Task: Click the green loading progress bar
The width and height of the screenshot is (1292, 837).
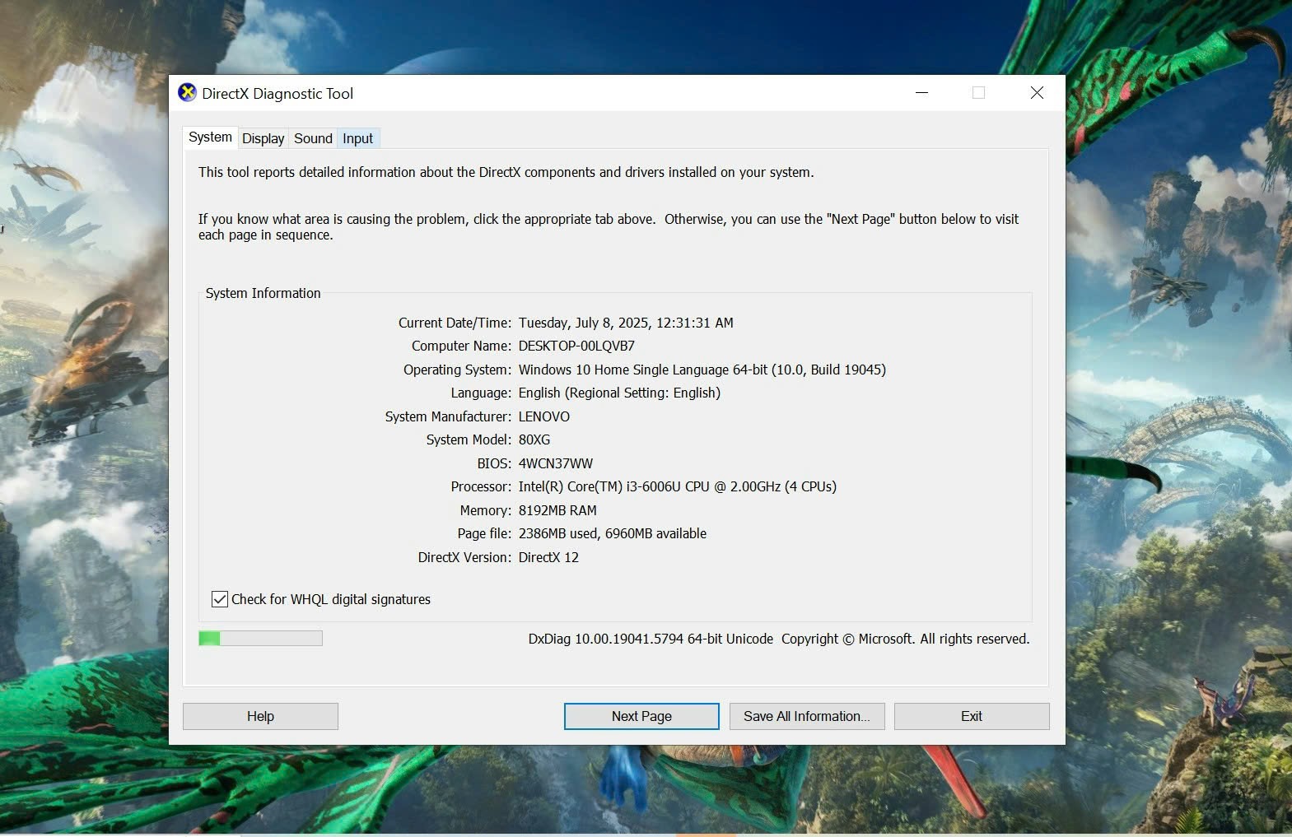Action: (260, 638)
